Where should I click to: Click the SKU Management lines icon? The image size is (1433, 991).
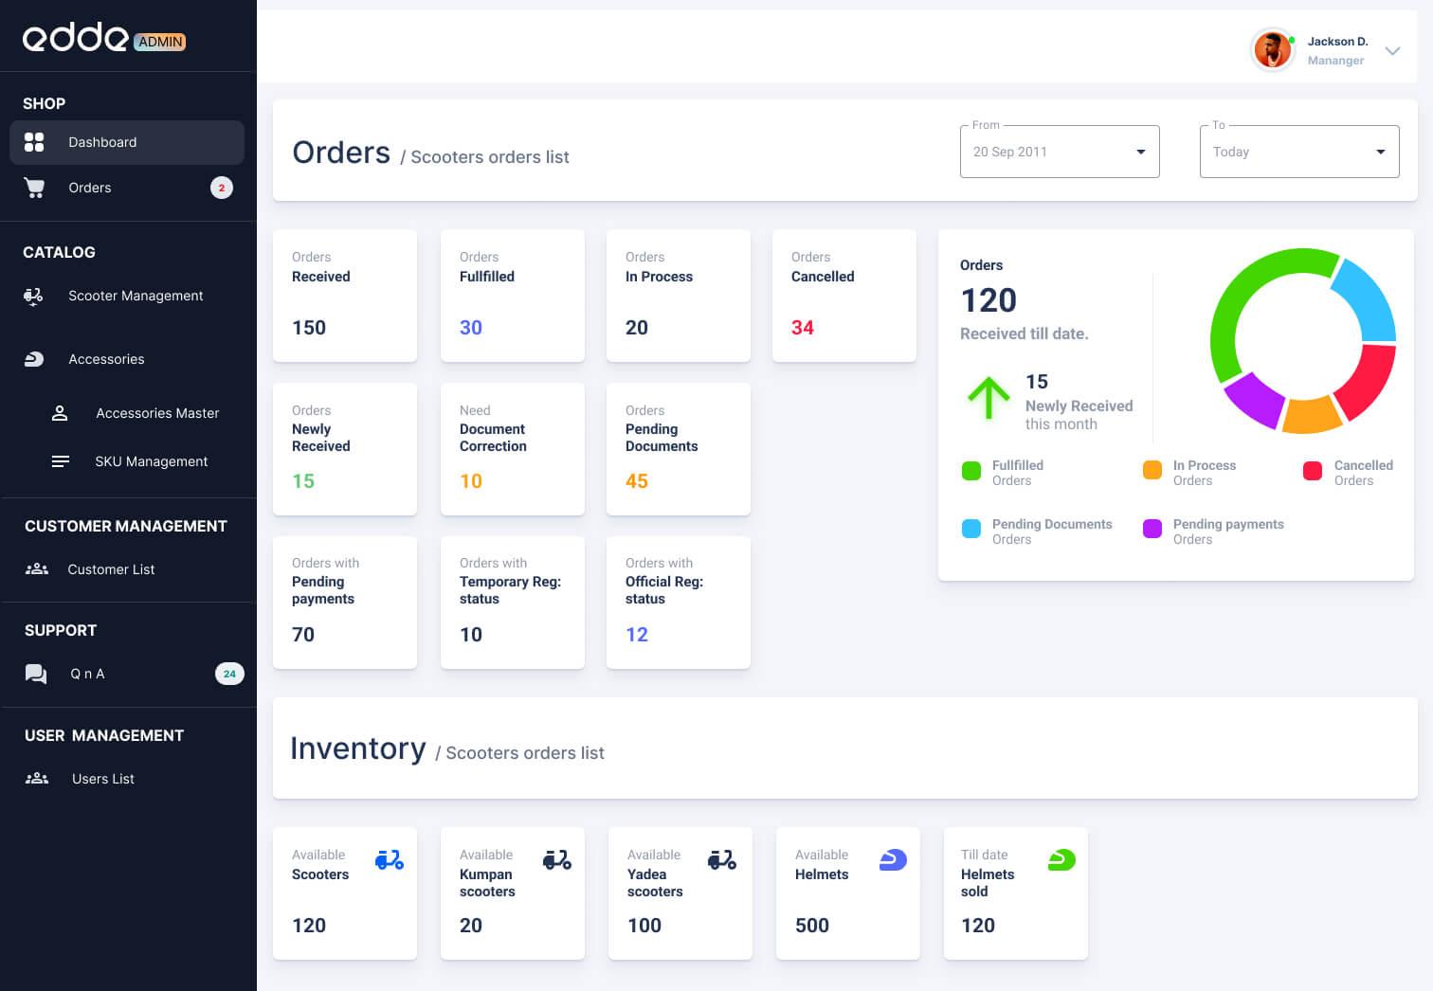[60, 461]
